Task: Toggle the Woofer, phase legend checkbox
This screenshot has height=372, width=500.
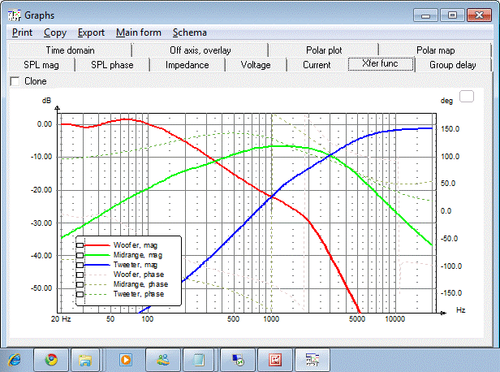Action: coord(80,275)
